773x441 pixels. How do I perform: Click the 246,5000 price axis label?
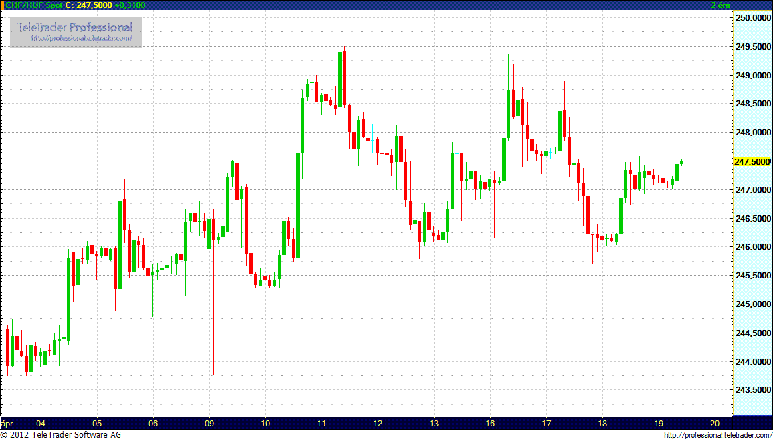[x=753, y=219]
